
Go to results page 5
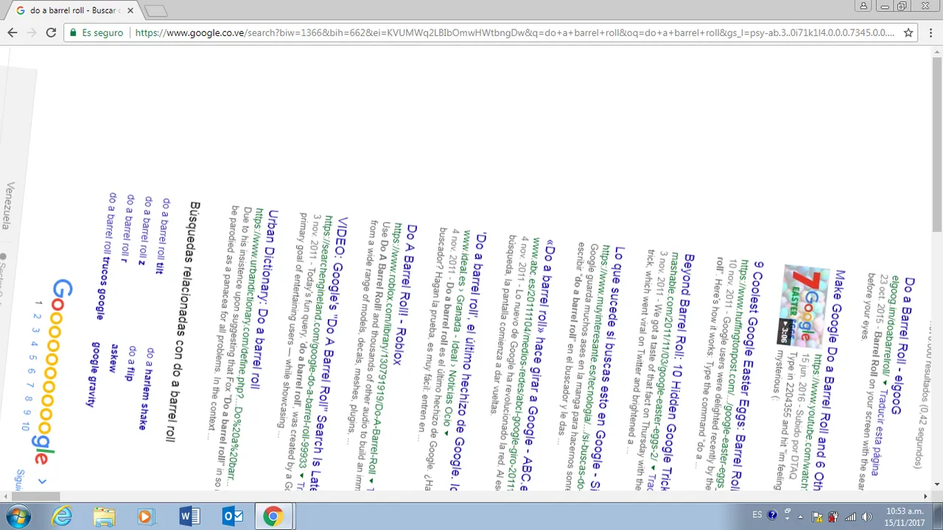[x=32, y=358]
